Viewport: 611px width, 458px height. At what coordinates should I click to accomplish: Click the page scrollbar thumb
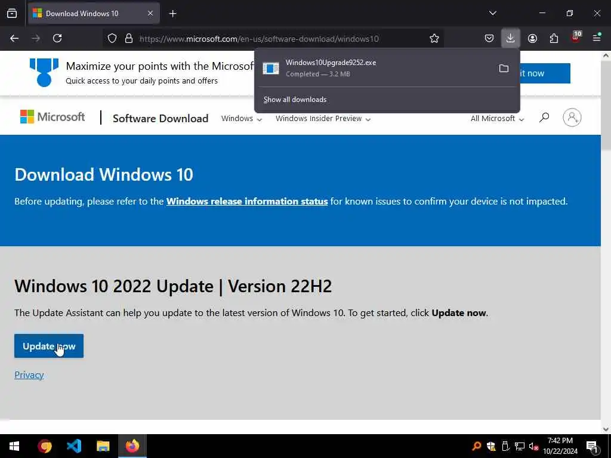(x=606, y=105)
